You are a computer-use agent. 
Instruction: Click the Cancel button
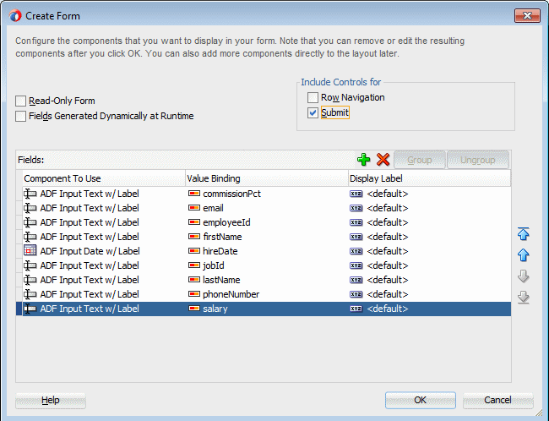[x=497, y=400]
